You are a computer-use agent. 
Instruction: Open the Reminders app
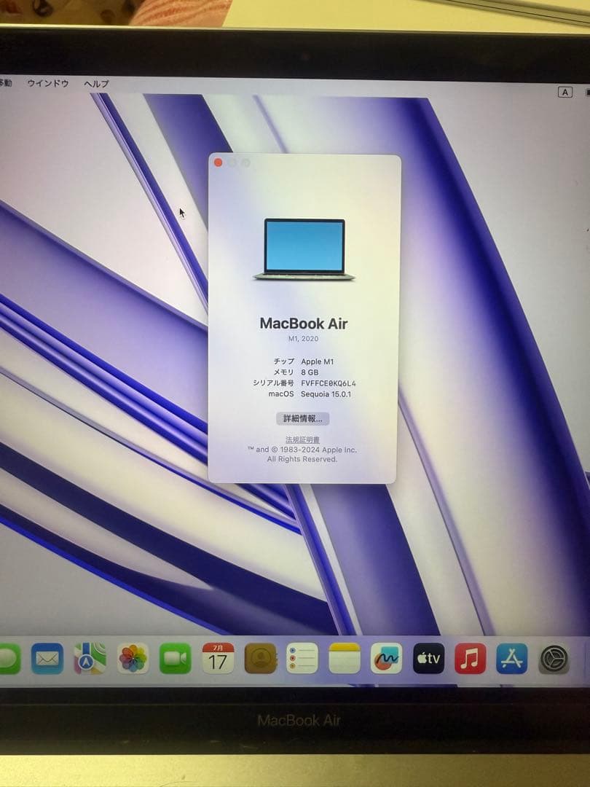tap(302, 659)
